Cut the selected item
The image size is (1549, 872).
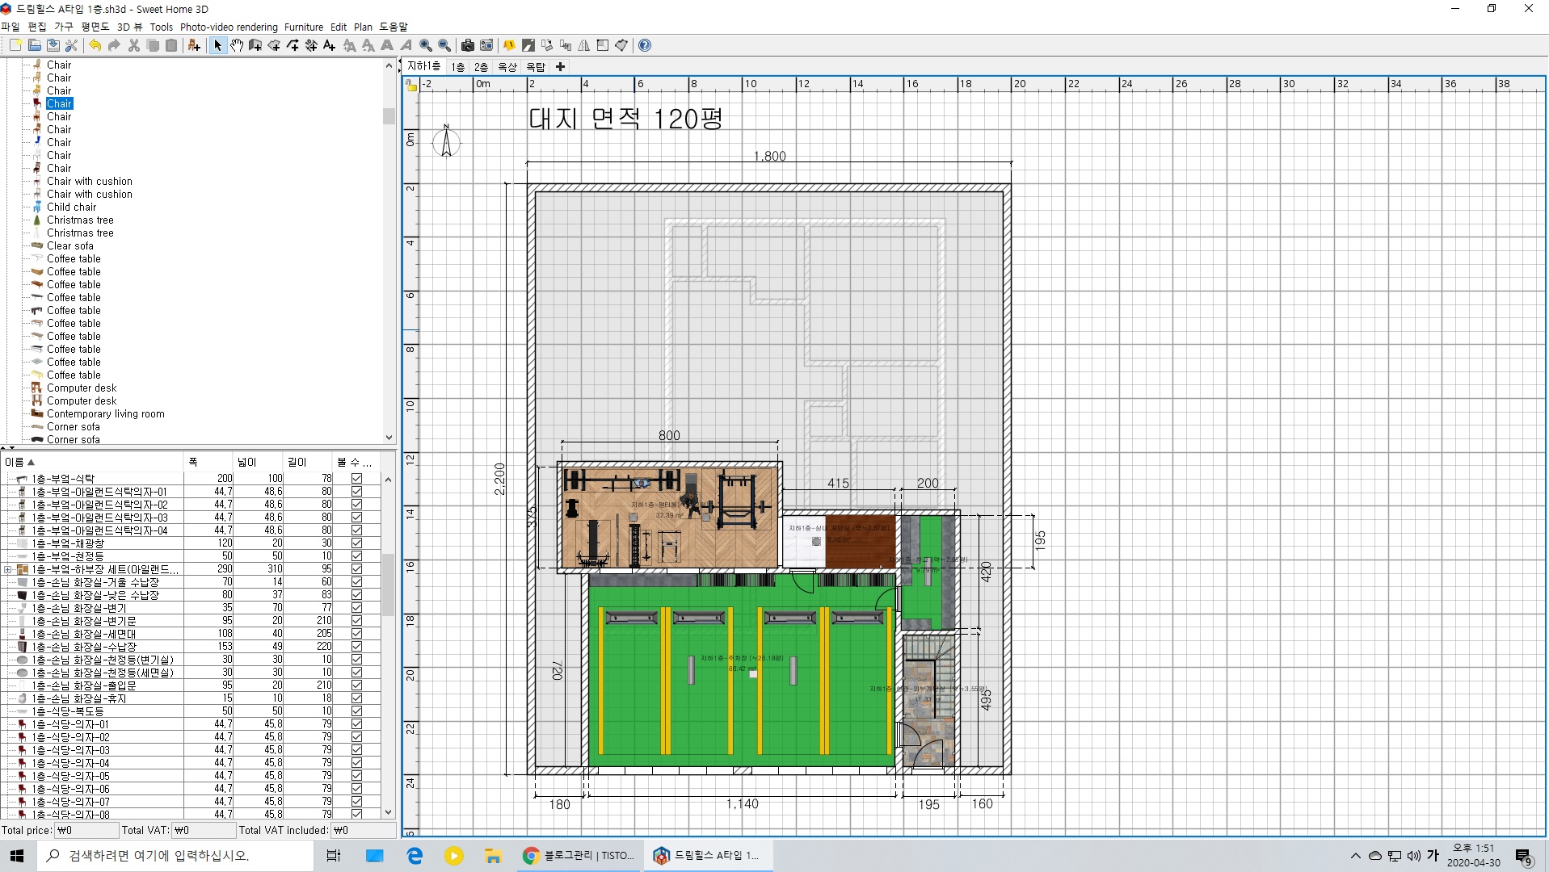[x=134, y=45]
